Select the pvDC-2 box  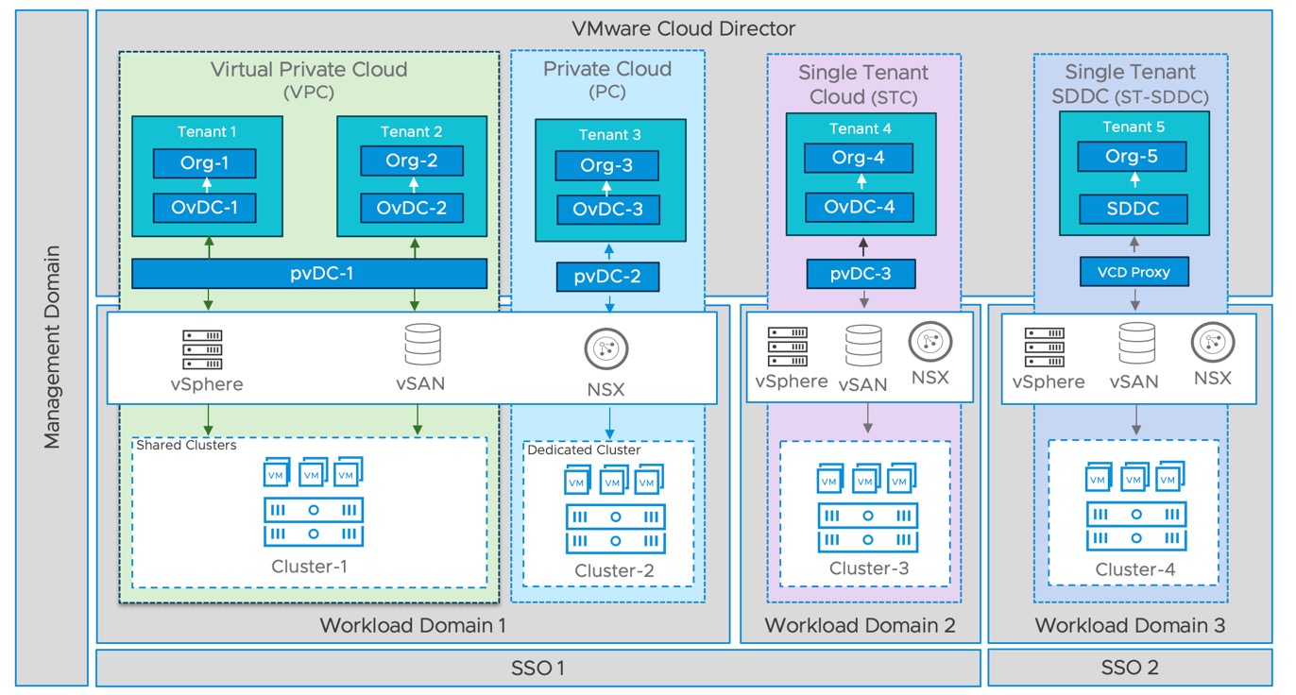click(x=606, y=277)
